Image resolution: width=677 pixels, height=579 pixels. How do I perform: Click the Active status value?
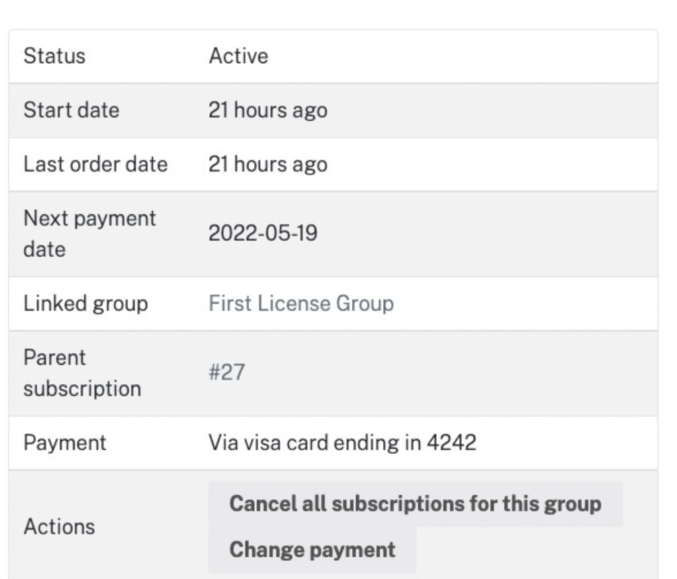(x=238, y=56)
